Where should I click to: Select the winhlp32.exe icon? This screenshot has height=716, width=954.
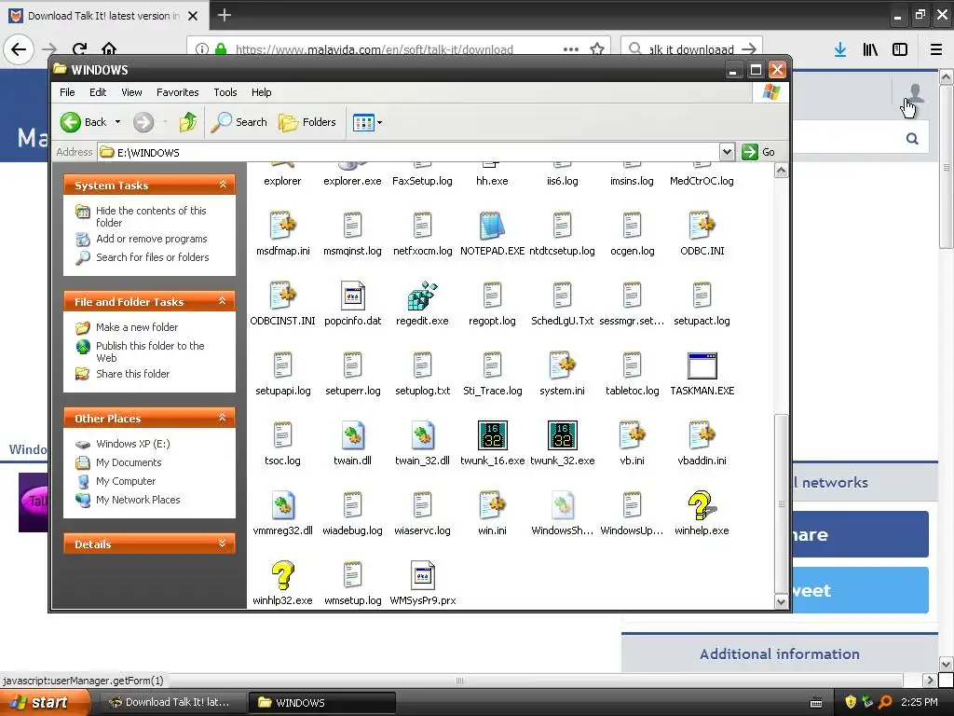tap(283, 575)
